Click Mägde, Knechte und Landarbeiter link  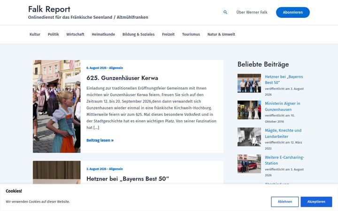pyautogui.click(x=283, y=133)
